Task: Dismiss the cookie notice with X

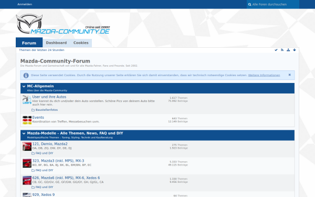Action: tap(289, 75)
